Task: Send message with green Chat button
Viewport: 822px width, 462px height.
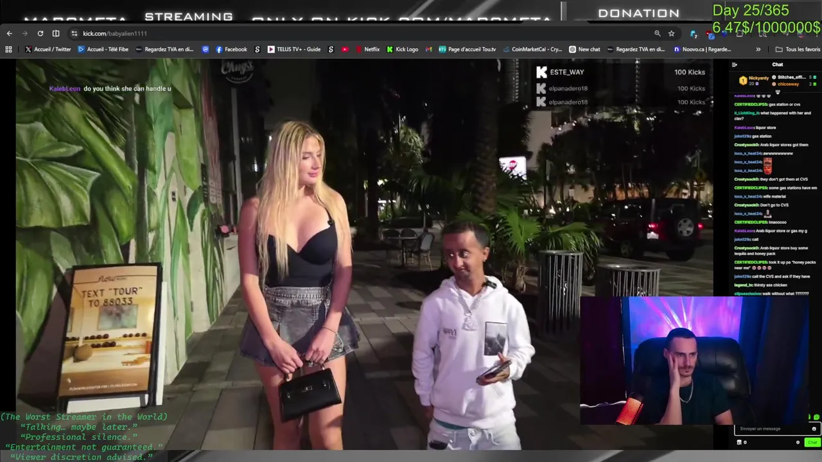Action: coord(812,442)
